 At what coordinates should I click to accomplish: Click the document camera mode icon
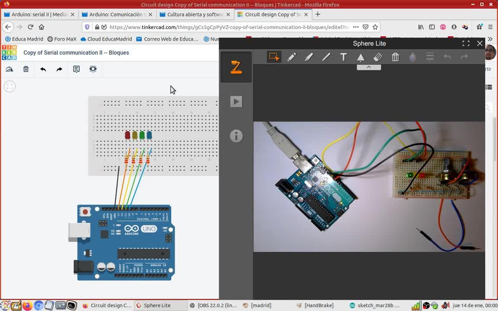236,67
